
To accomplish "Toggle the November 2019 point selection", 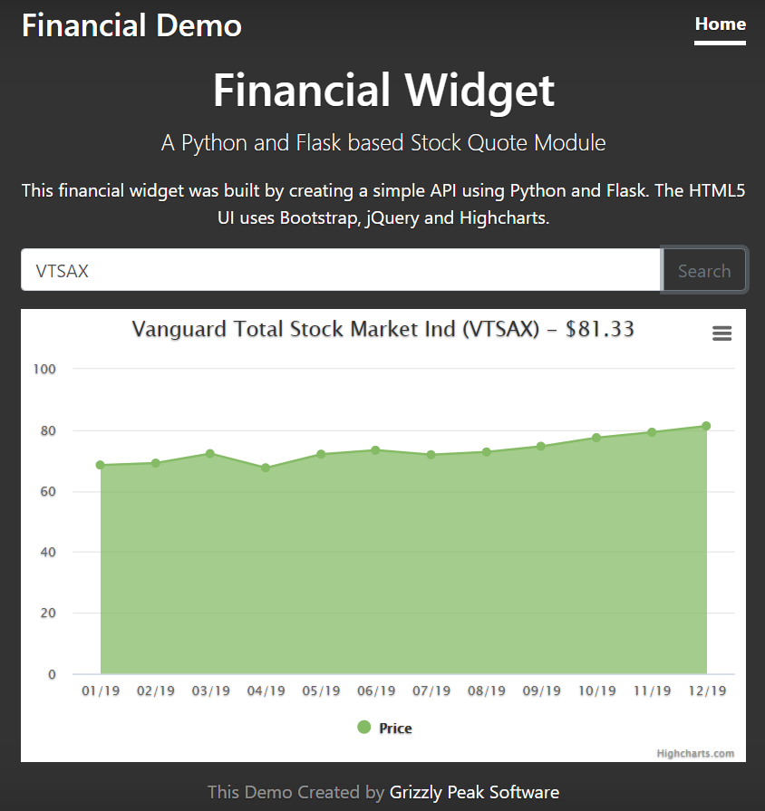I will point(651,433).
